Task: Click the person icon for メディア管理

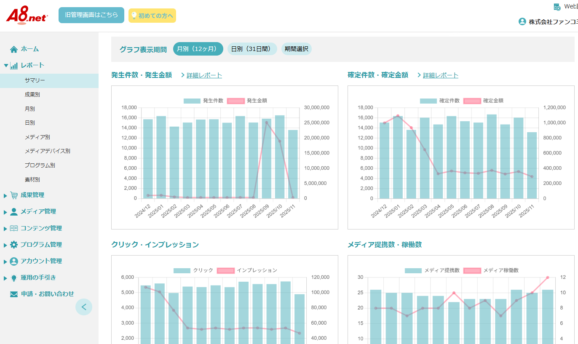Action: pos(14,212)
